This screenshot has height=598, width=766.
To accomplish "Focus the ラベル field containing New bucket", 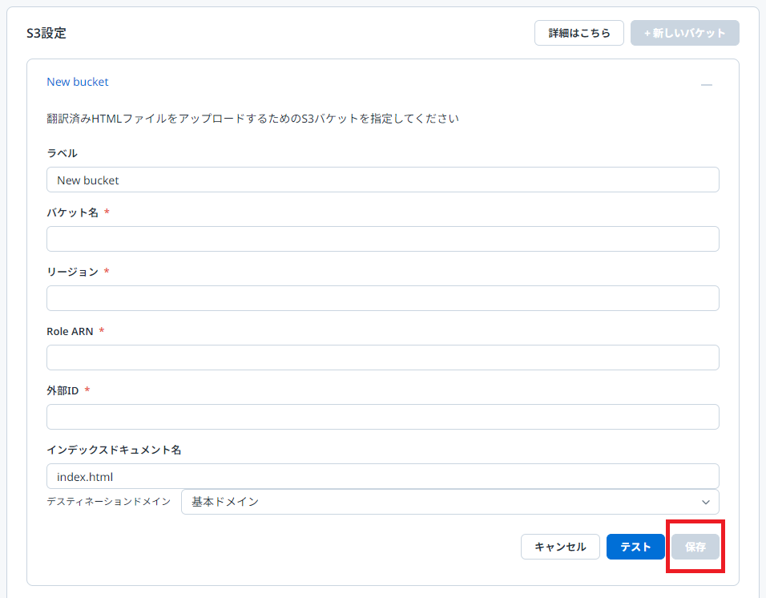I will coord(382,180).
